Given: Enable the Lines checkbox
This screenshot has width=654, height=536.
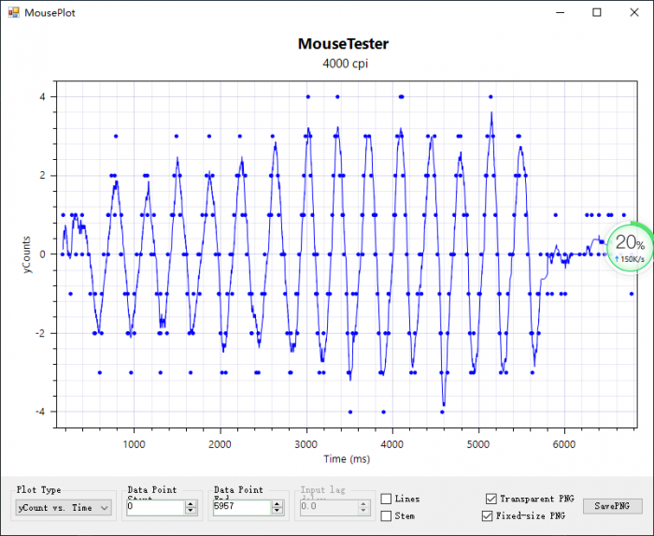Looking at the screenshot, I should [387, 500].
